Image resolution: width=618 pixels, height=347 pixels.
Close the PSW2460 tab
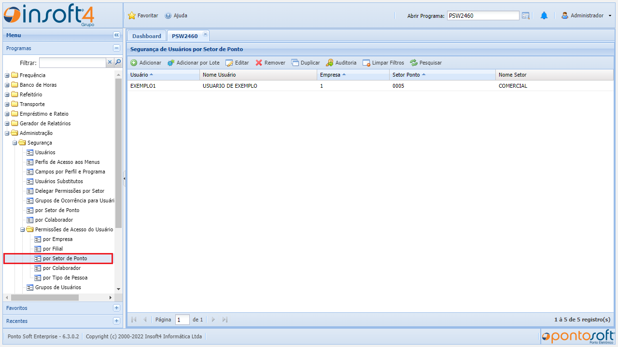205,34
